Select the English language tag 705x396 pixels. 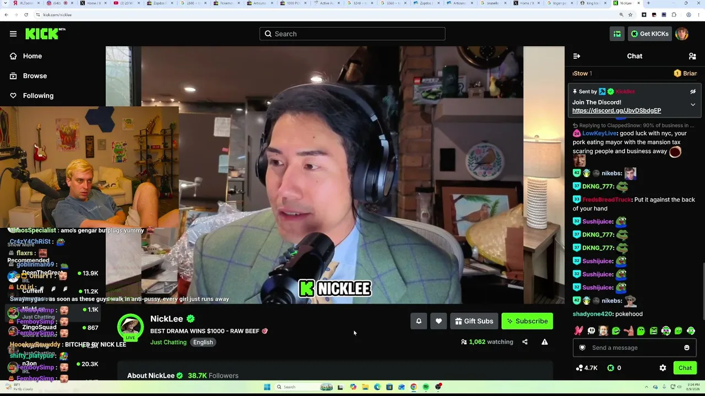(x=203, y=342)
